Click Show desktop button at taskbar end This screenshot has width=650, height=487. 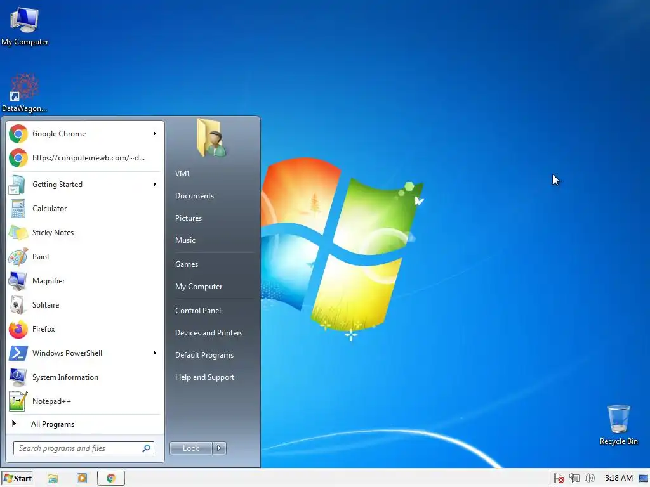(644, 478)
